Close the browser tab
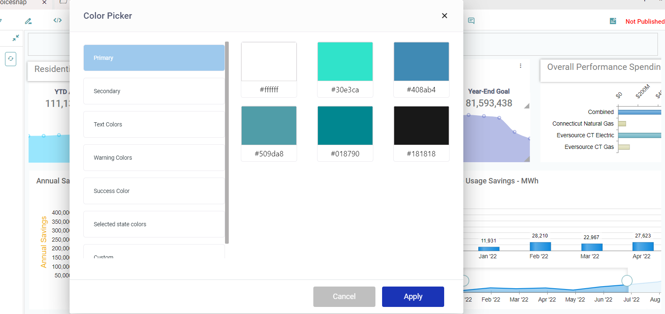665x314 pixels. pyautogui.click(x=45, y=2)
